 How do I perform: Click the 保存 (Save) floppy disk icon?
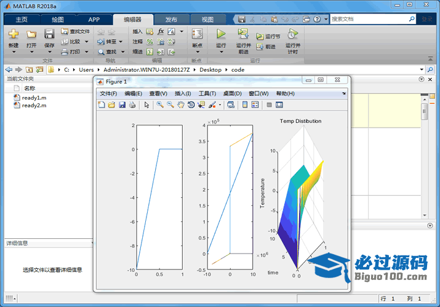coord(49,34)
